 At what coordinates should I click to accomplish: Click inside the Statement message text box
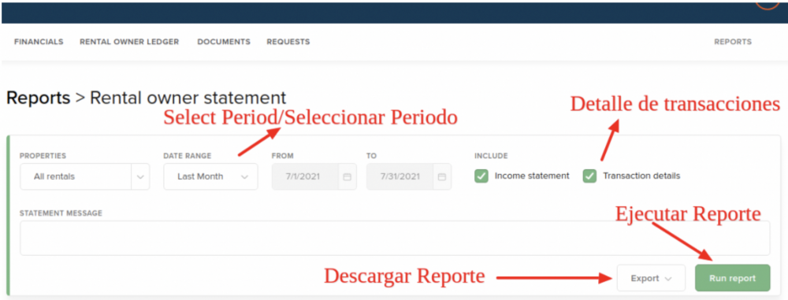(x=395, y=238)
